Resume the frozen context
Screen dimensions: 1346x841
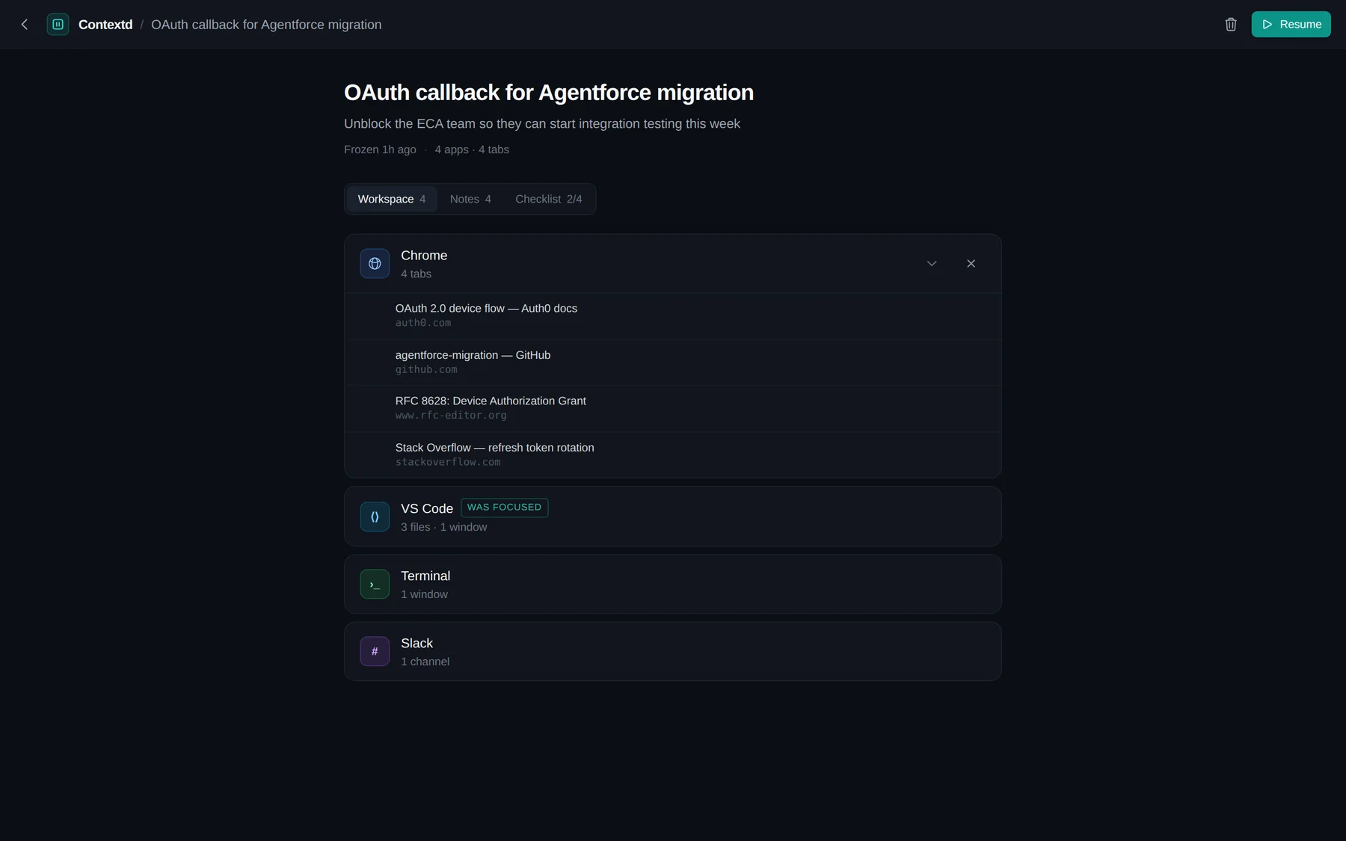[x=1291, y=25]
